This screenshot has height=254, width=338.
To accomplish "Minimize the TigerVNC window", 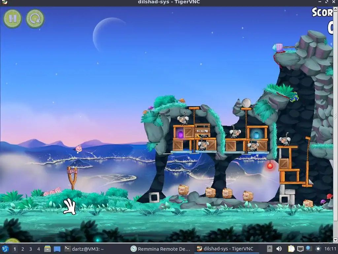I will tap(320, 2).
